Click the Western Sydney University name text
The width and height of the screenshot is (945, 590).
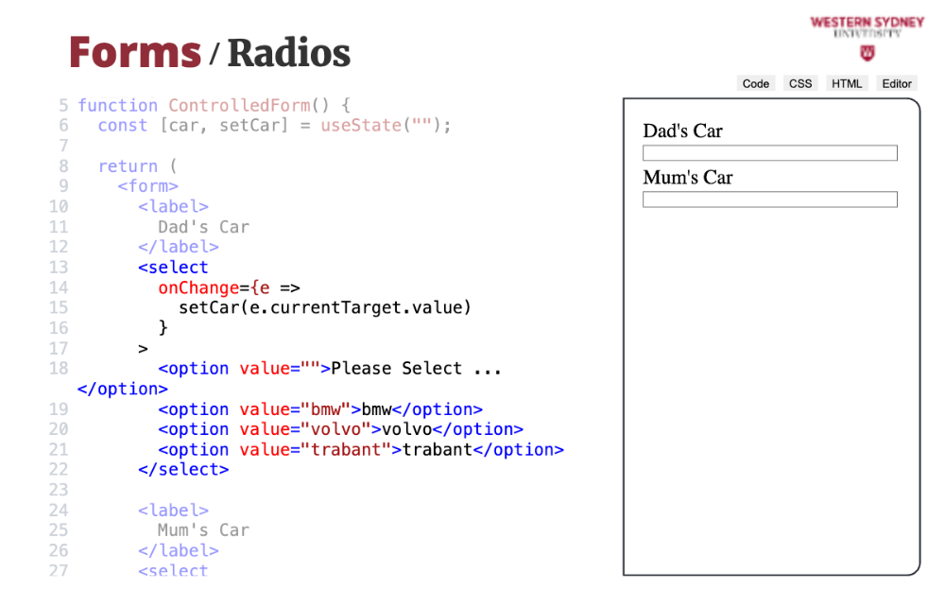(x=867, y=23)
